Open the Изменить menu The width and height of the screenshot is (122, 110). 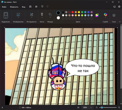14,7
